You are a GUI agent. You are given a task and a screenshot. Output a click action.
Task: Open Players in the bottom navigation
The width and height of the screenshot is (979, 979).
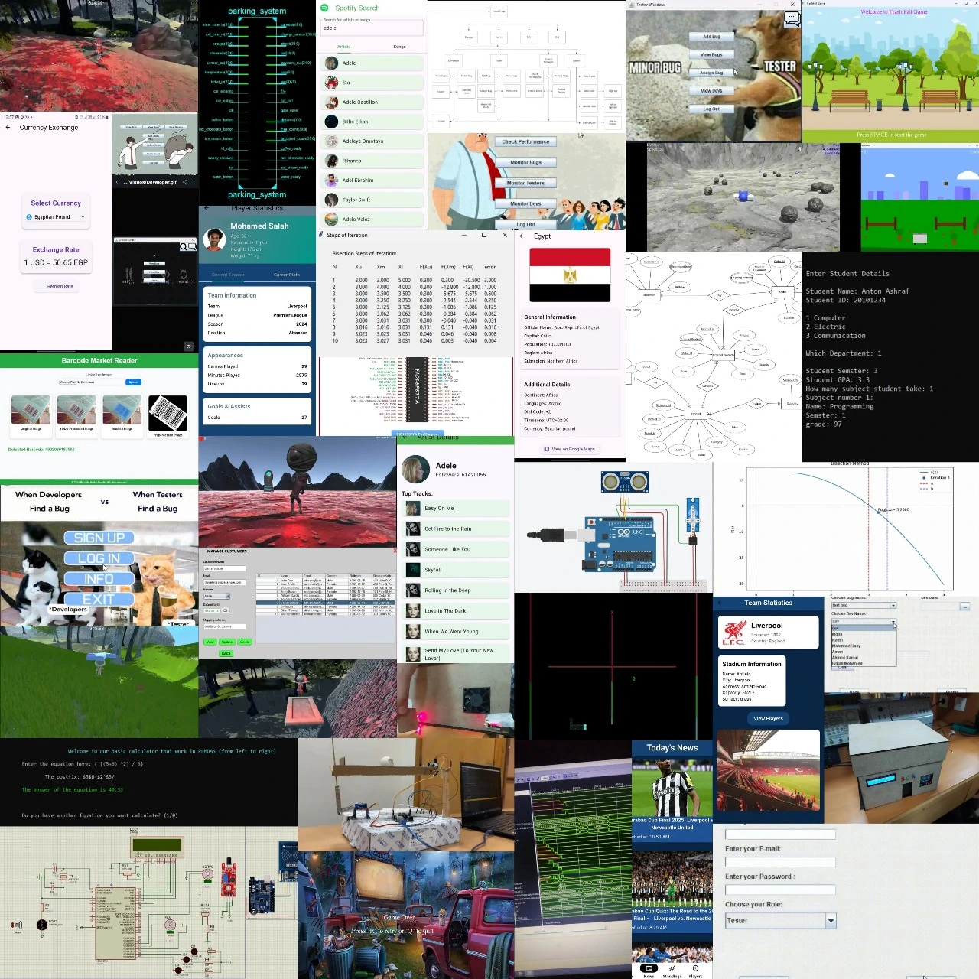[695, 970]
